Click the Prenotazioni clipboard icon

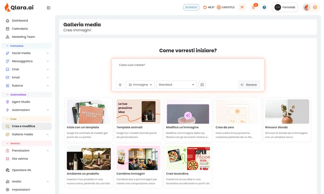click(7, 150)
